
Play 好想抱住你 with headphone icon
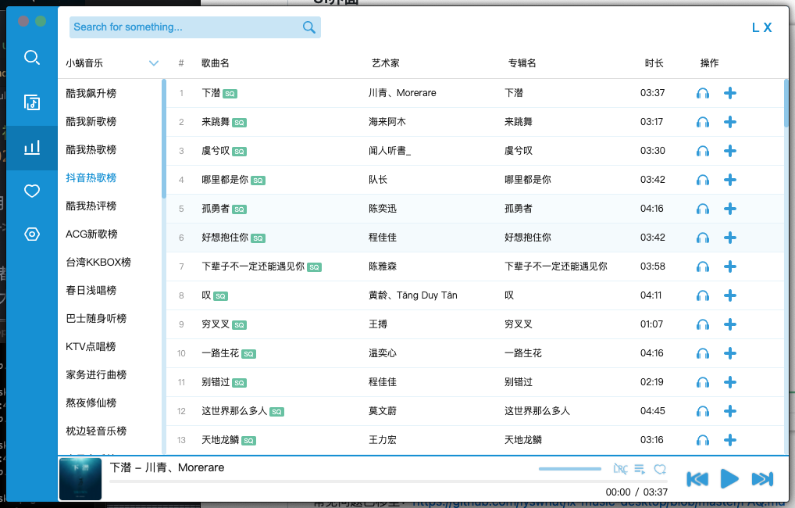coord(702,238)
